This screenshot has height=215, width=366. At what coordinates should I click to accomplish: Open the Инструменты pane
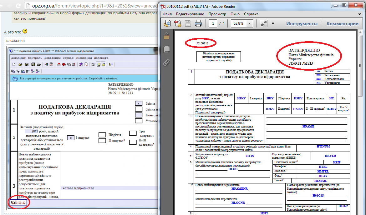click(302, 24)
